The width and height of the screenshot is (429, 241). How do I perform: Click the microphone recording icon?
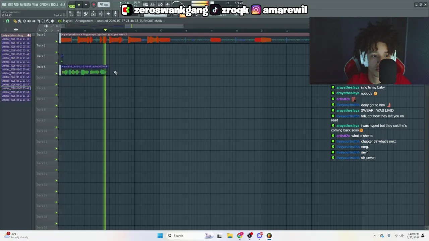(115, 14)
